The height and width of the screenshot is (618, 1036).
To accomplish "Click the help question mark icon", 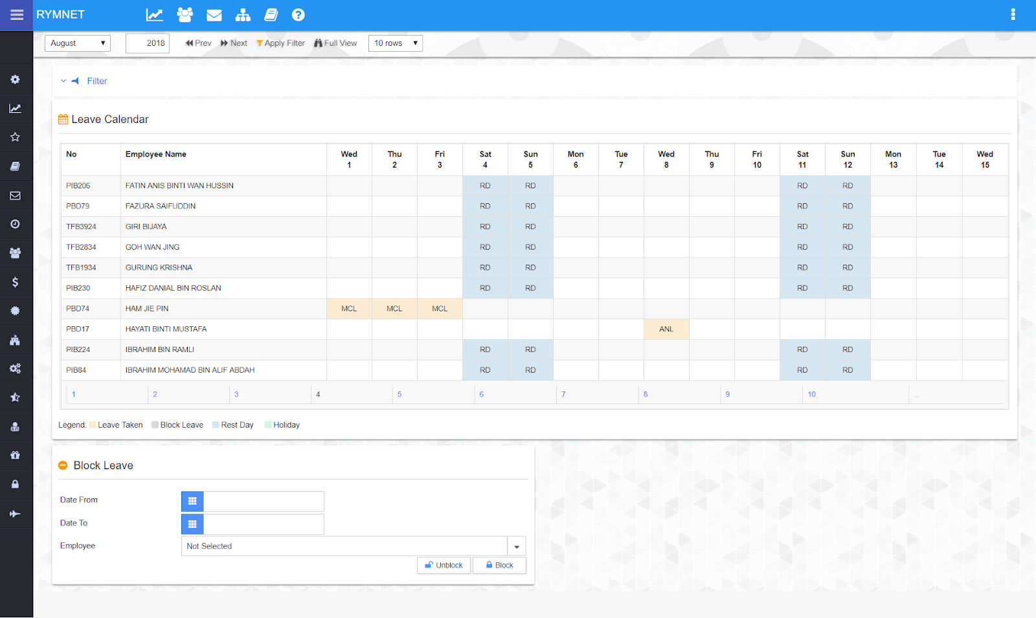I will tap(298, 15).
